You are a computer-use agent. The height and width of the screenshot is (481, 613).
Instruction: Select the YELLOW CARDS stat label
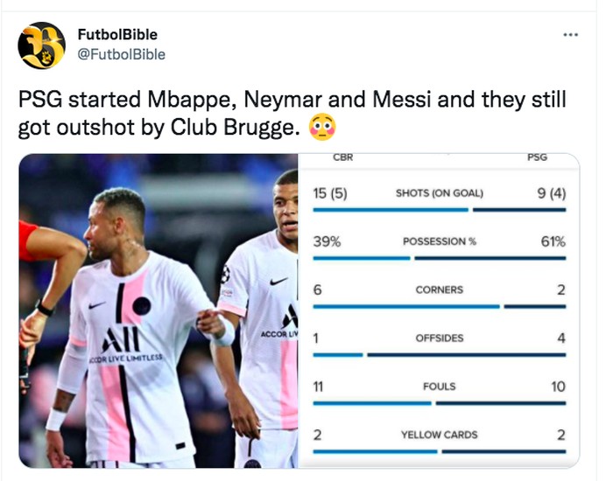[x=440, y=435]
